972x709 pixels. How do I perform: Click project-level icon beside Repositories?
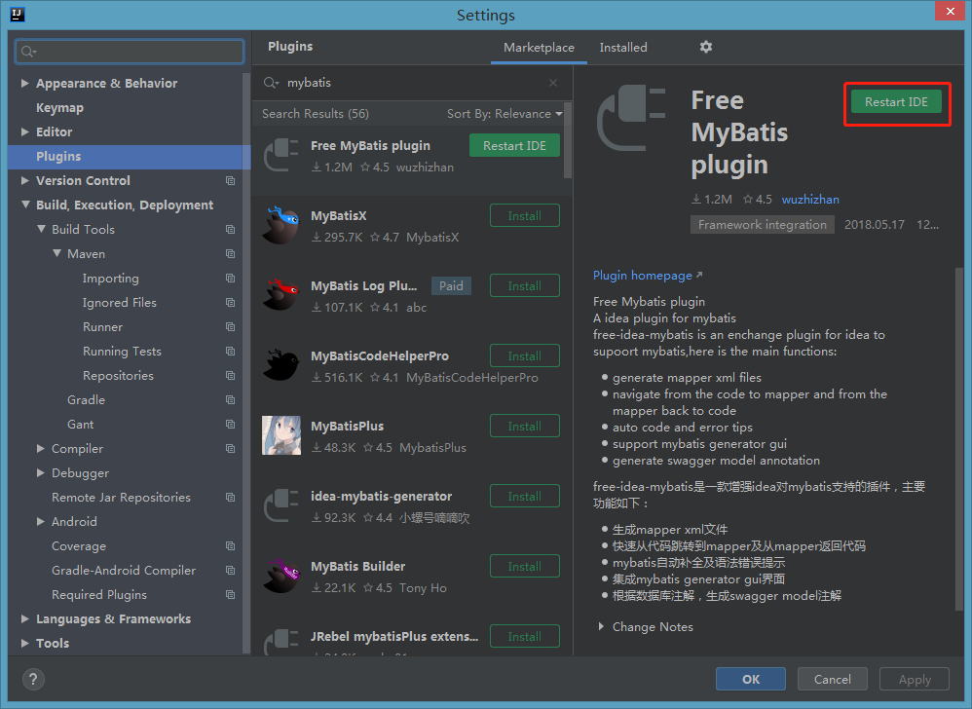tap(230, 376)
